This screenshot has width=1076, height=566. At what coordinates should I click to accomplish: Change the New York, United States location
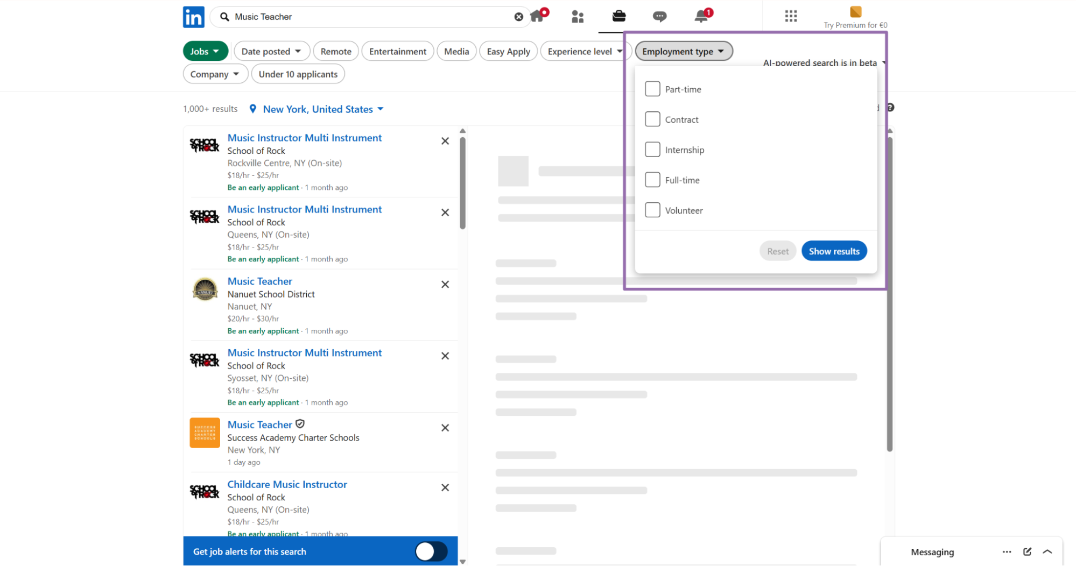point(323,109)
